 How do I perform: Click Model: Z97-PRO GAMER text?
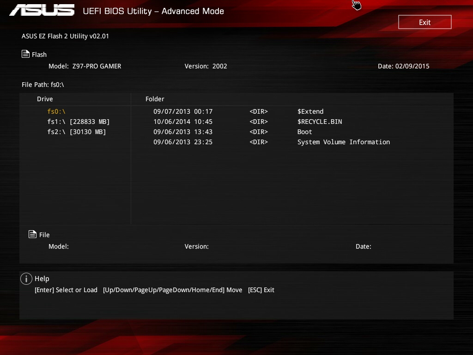(x=85, y=66)
